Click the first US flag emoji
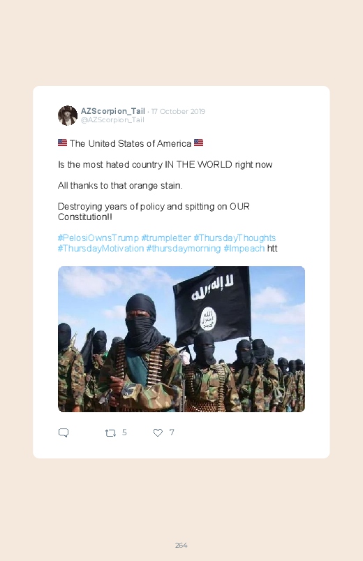 62,143
